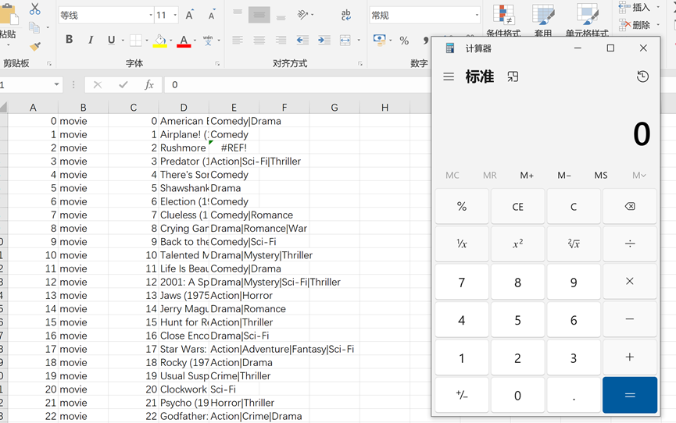Toggle center horizontal alignment

[259, 40]
